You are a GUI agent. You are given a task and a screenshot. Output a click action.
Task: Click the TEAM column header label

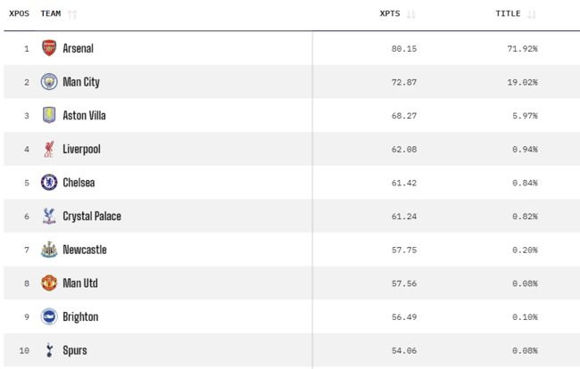[x=51, y=14]
